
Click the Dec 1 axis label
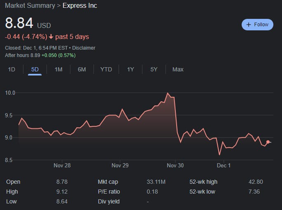(224, 165)
